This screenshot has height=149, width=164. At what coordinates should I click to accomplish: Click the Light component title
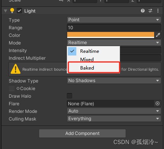pos(30,11)
